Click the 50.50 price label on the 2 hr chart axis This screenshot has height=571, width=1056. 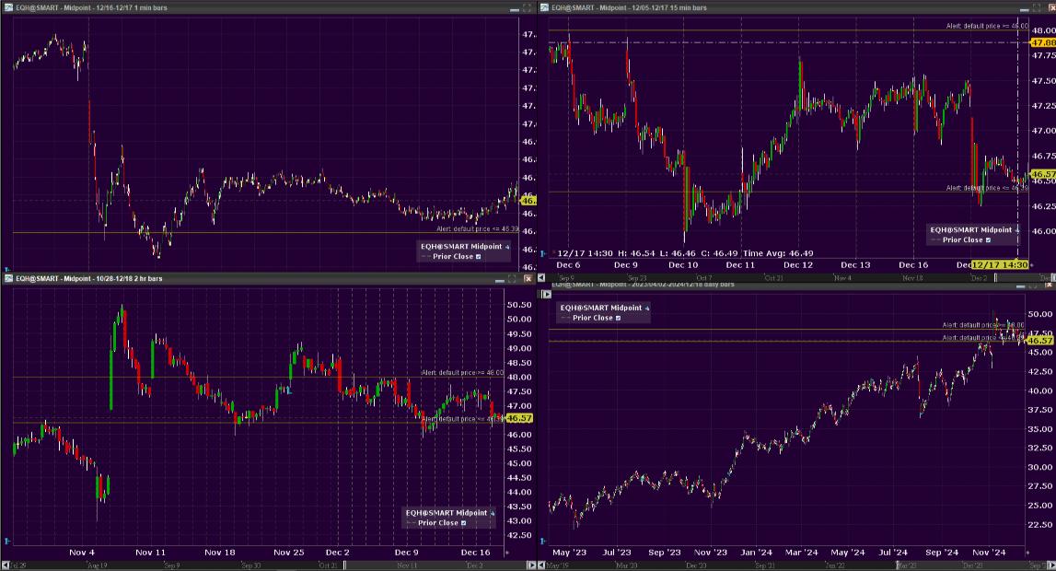tap(519, 304)
